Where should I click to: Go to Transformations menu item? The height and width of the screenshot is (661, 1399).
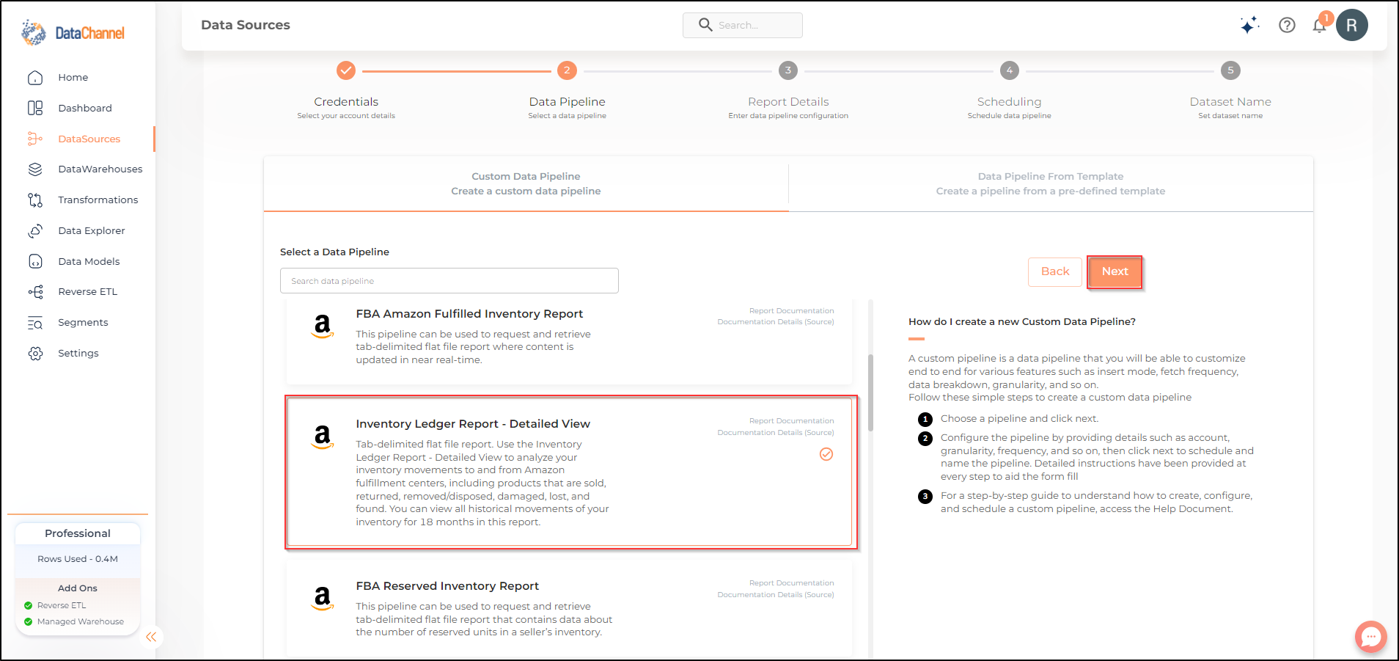coord(98,200)
